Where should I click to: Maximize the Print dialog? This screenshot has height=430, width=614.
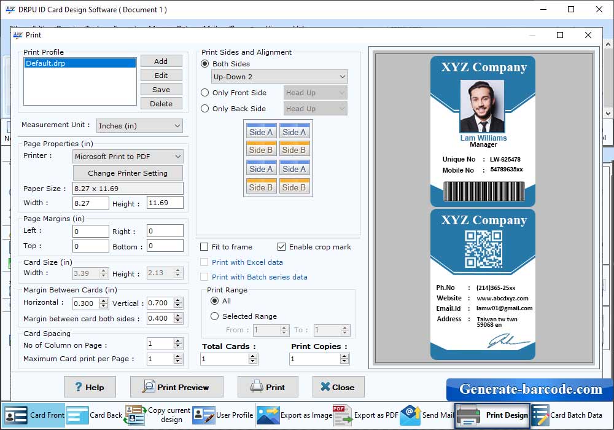pos(560,35)
